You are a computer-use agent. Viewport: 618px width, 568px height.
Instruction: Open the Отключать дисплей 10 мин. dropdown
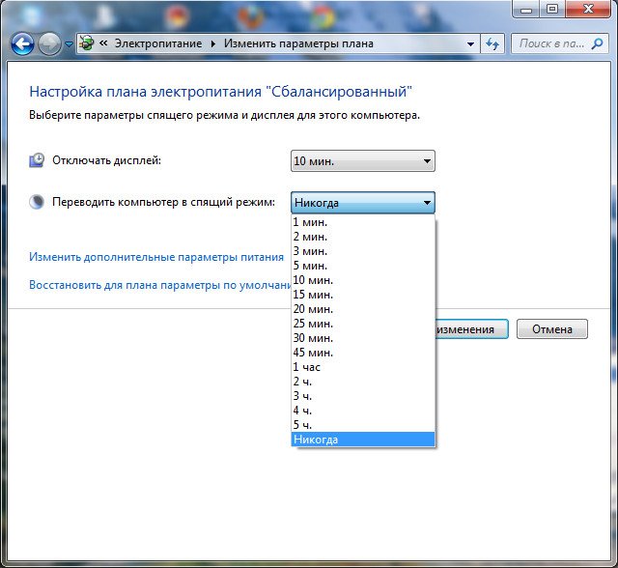pyautogui.click(x=363, y=160)
